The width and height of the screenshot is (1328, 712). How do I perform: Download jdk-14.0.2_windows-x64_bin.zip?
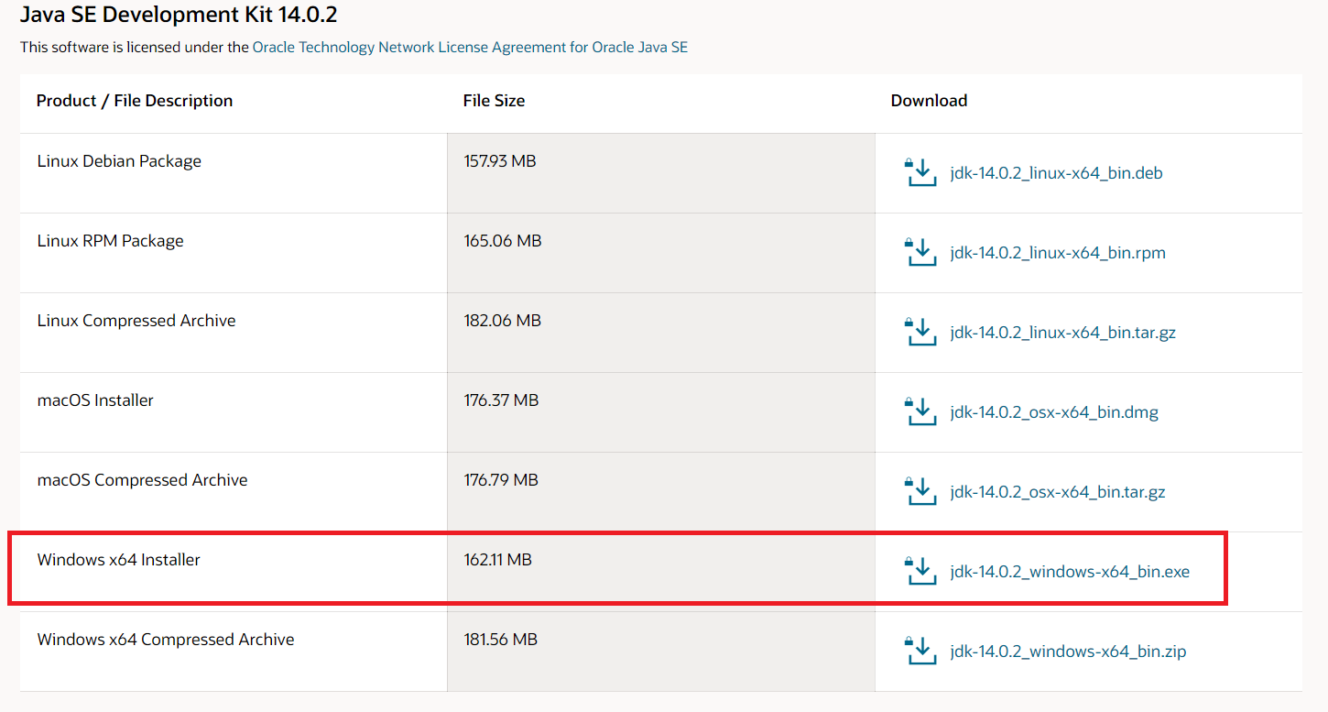click(x=1068, y=652)
